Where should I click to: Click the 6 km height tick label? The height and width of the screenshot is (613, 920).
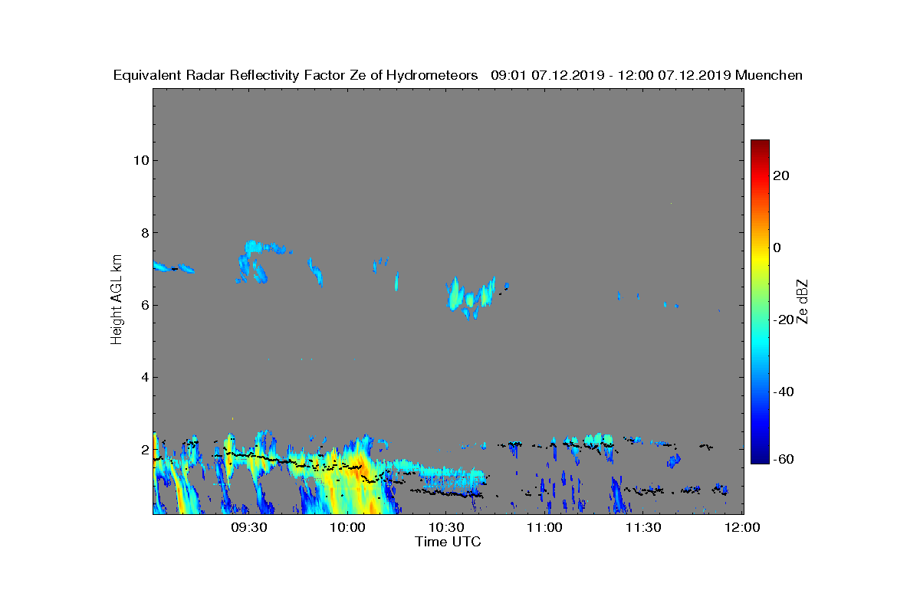144,305
